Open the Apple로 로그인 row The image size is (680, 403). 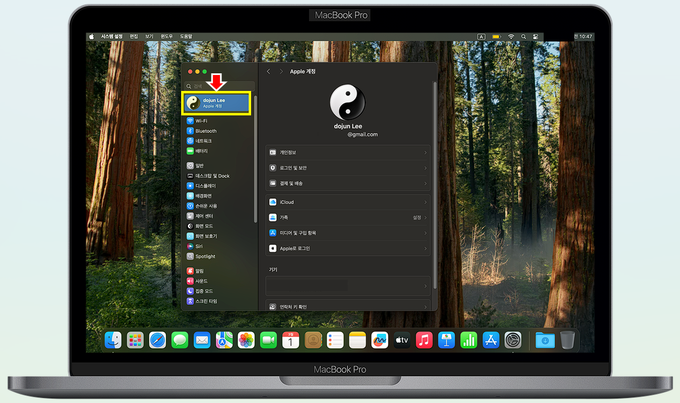[x=348, y=248]
